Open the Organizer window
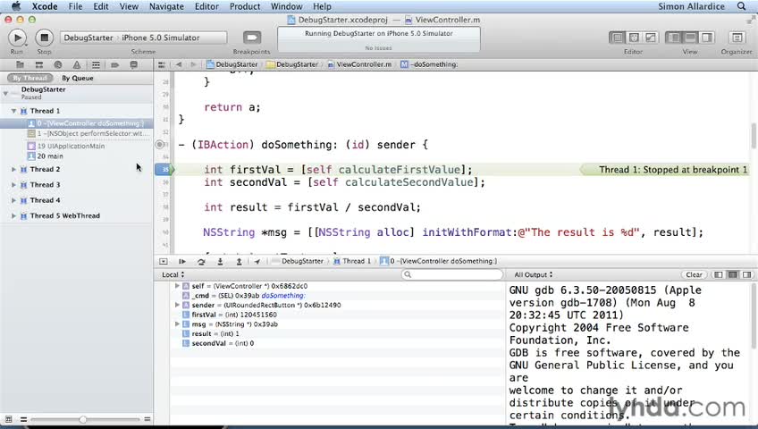The height and width of the screenshot is (429, 758). (737, 38)
